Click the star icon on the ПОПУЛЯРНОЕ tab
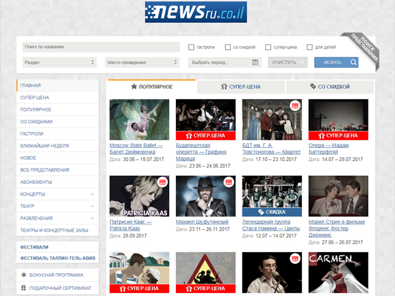The width and height of the screenshot is (395, 296). [134, 86]
